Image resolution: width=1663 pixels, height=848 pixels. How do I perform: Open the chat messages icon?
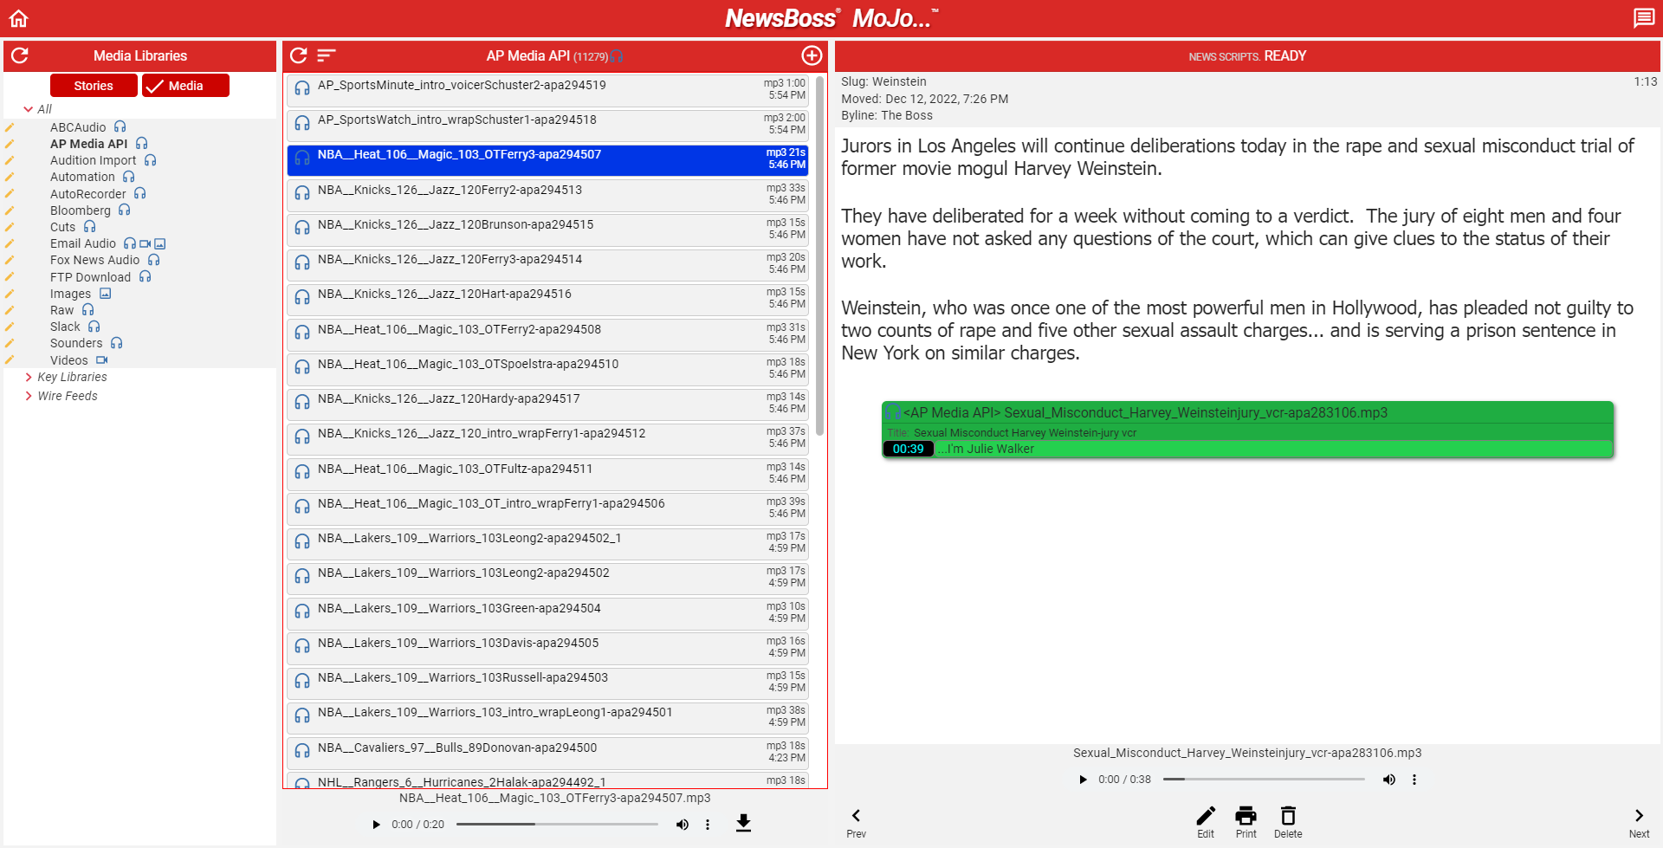point(1643,18)
